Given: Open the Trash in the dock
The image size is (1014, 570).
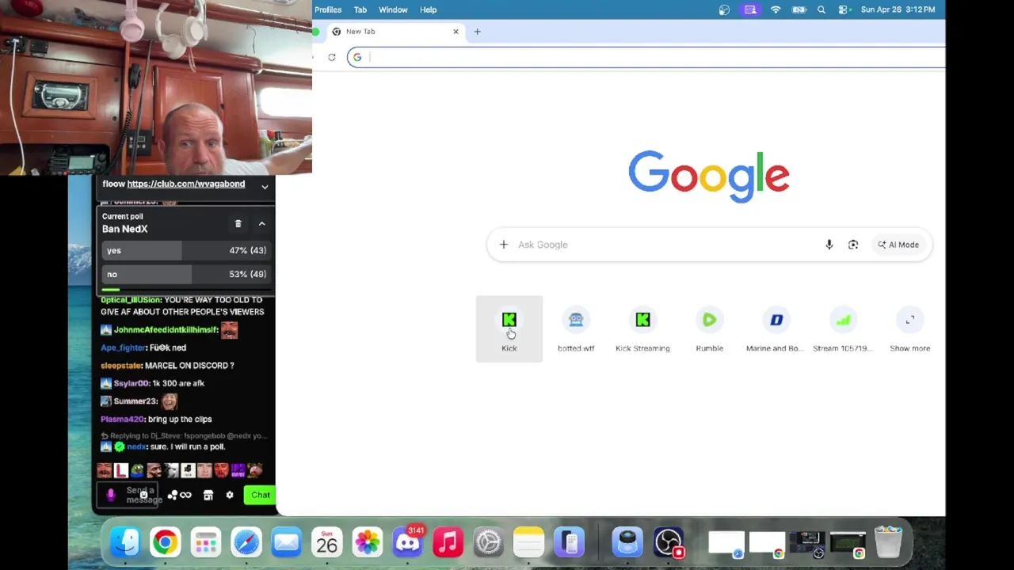Looking at the screenshot, I should click(888, 542).
